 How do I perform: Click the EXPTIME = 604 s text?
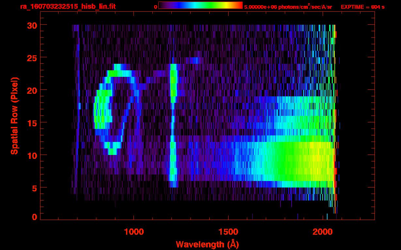point(362,7)
